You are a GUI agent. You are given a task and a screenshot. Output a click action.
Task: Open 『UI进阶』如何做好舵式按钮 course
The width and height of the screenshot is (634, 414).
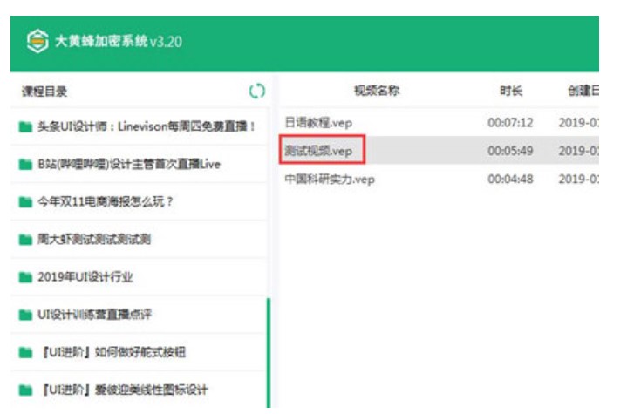113,352
